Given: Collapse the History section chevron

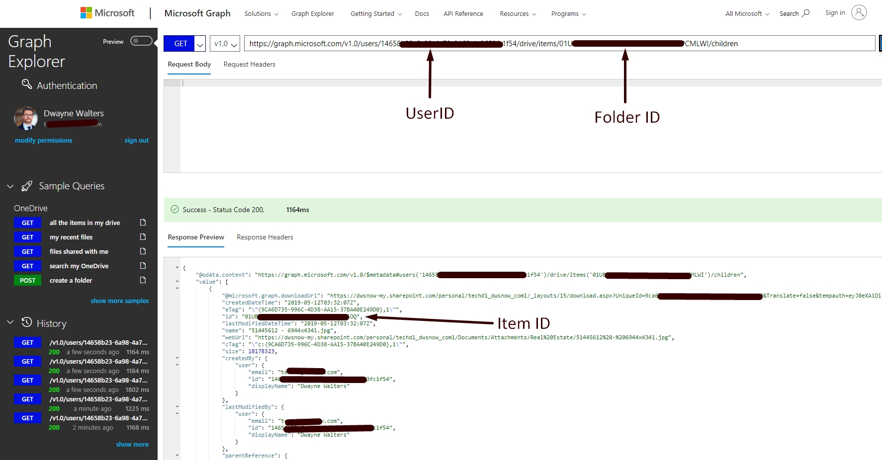Looking at the screenshot, I should (x=10, y=322).
